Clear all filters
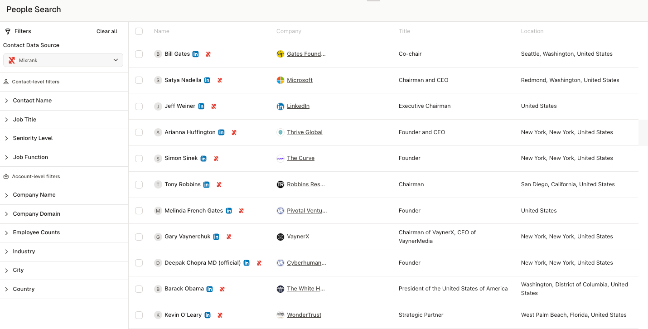 106,31
